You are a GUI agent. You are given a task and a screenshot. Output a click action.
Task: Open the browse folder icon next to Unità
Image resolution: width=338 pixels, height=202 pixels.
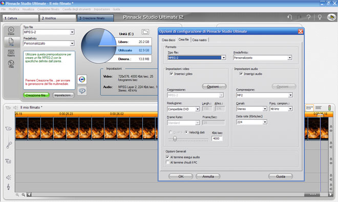[x=145, y=32]
